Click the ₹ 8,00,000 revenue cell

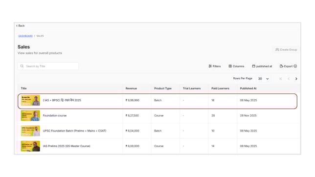[133, 146]
